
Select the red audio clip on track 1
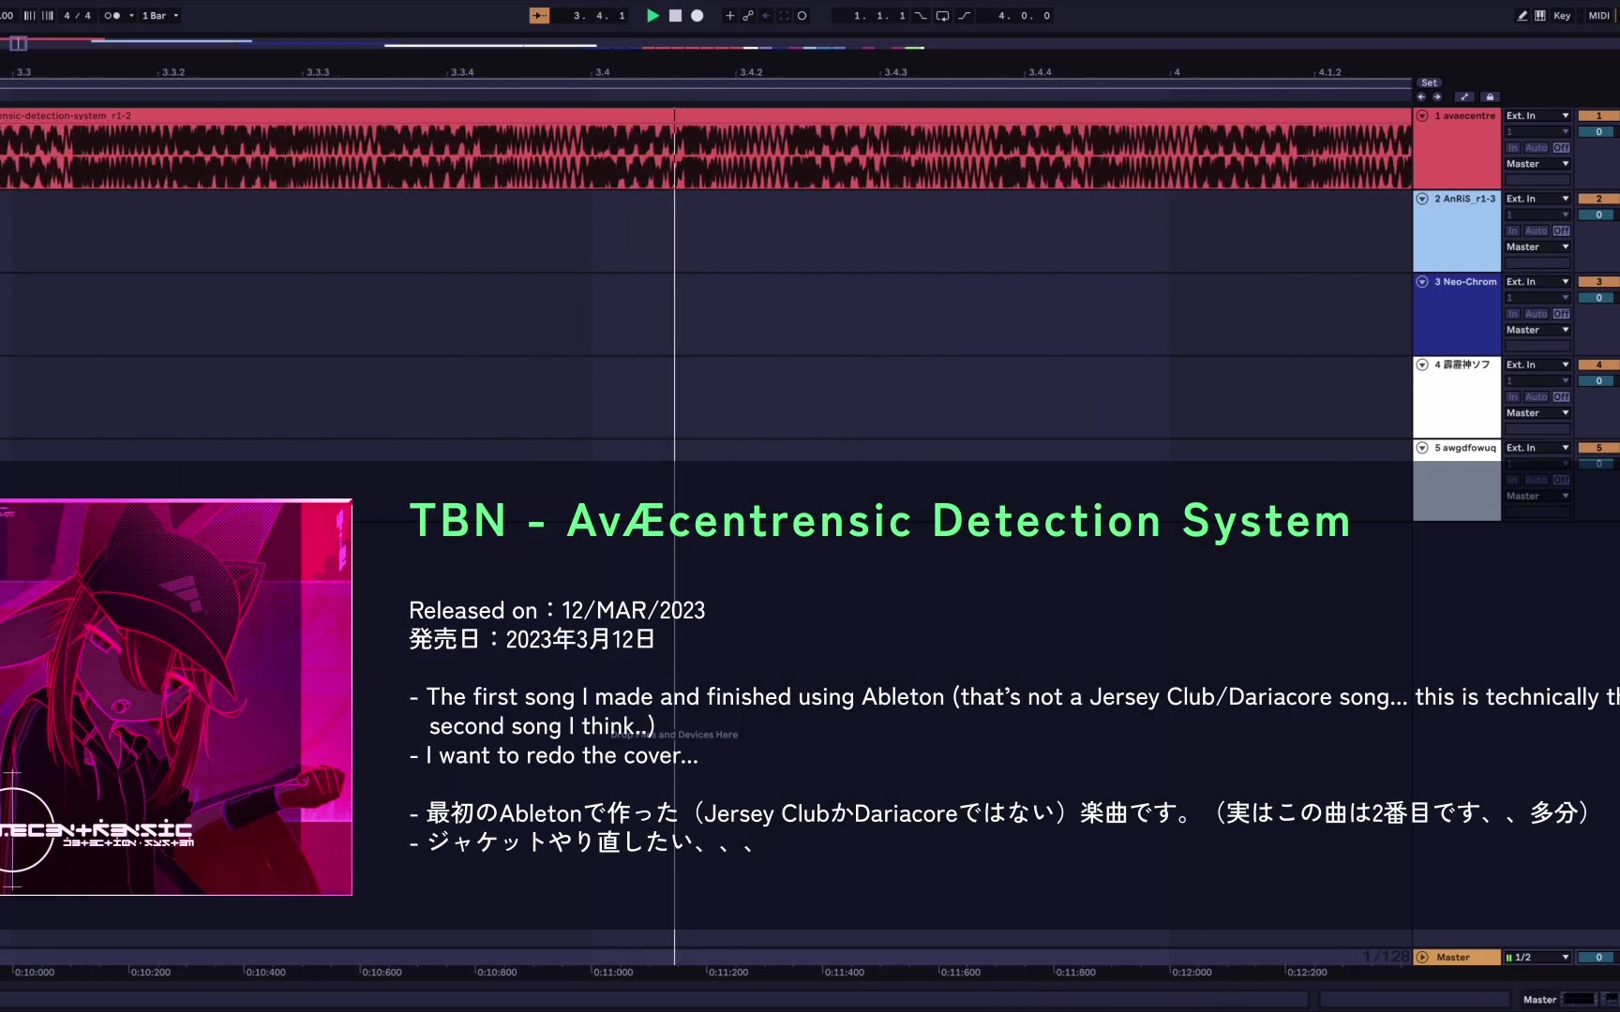coord(706,149)
